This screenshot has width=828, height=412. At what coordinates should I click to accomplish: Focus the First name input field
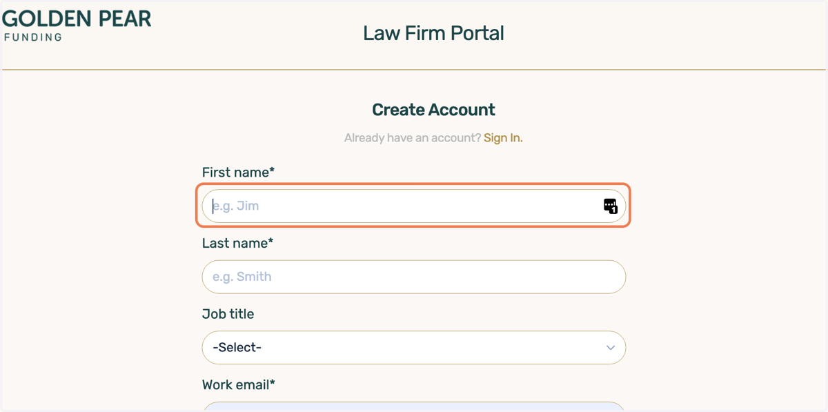[413, 206]
